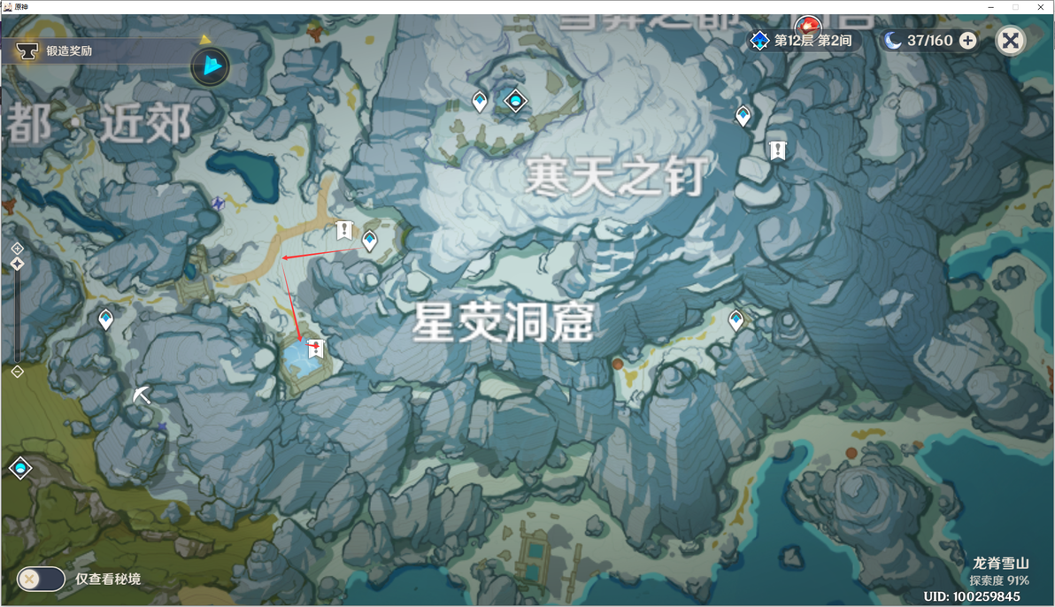
Task: Zoom in using the slider plus icon
Action: pos(18,249)
